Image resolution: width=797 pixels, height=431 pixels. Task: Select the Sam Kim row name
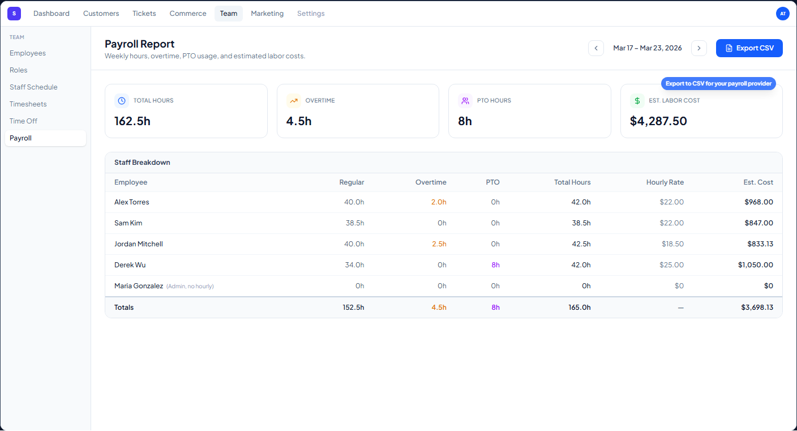tap(129, 223)
